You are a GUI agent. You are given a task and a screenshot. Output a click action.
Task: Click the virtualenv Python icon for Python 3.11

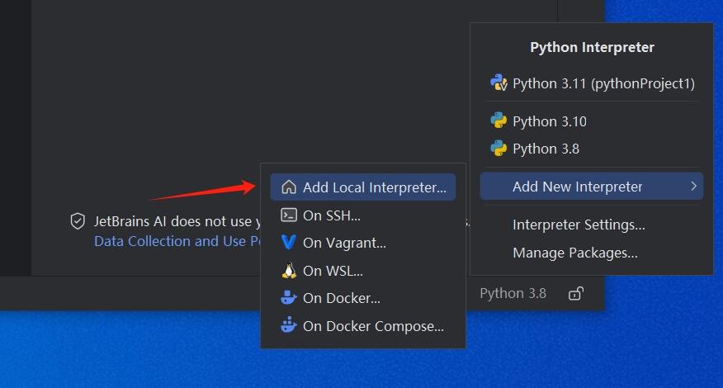point(499,83)
